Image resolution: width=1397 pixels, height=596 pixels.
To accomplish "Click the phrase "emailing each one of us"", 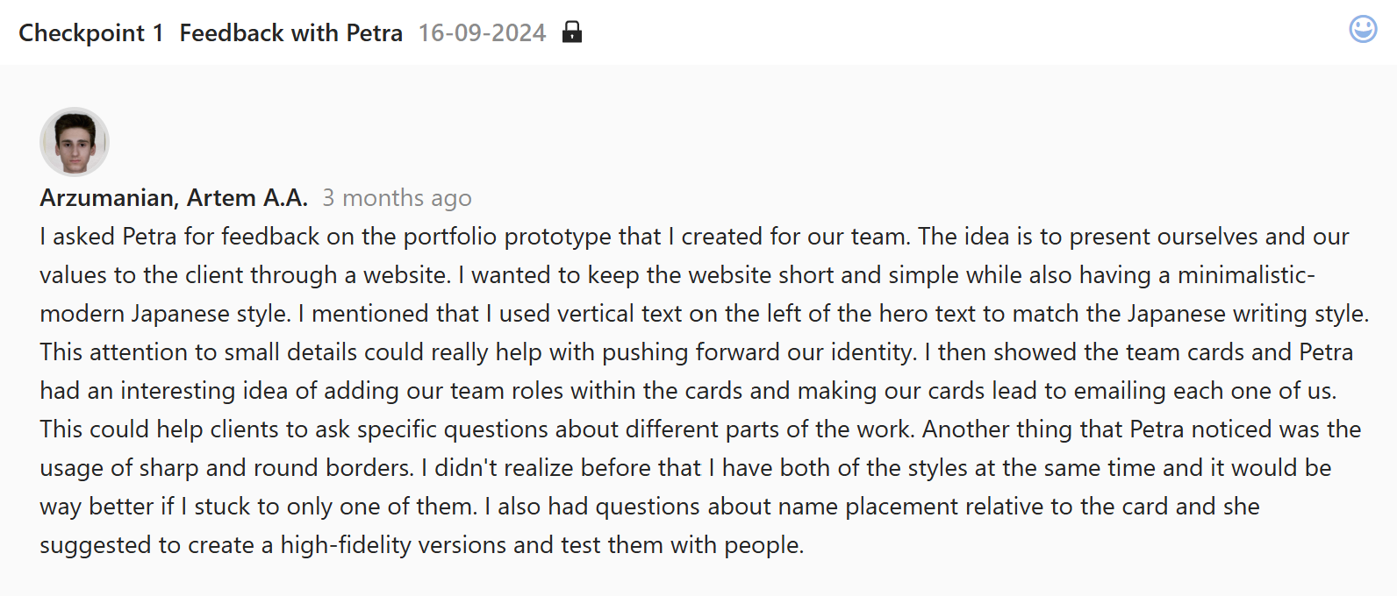I will coord(1201,391).
